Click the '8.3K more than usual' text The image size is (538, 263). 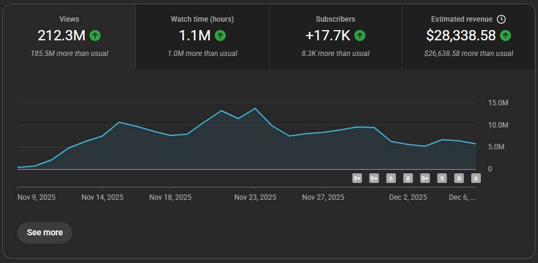(x=336, y=54)
